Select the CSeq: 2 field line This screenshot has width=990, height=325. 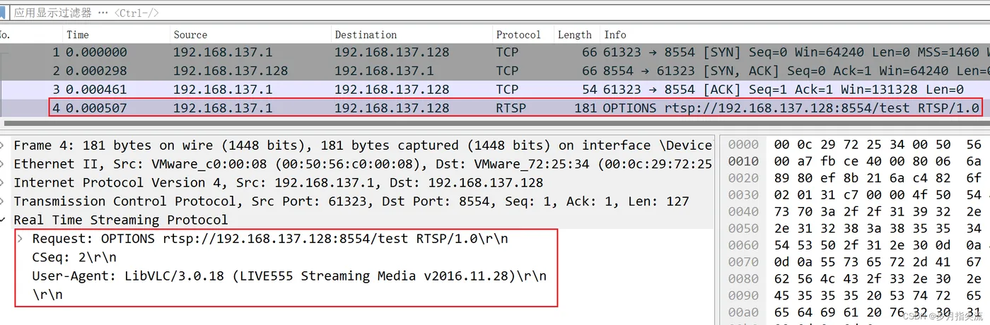[74, 257]
